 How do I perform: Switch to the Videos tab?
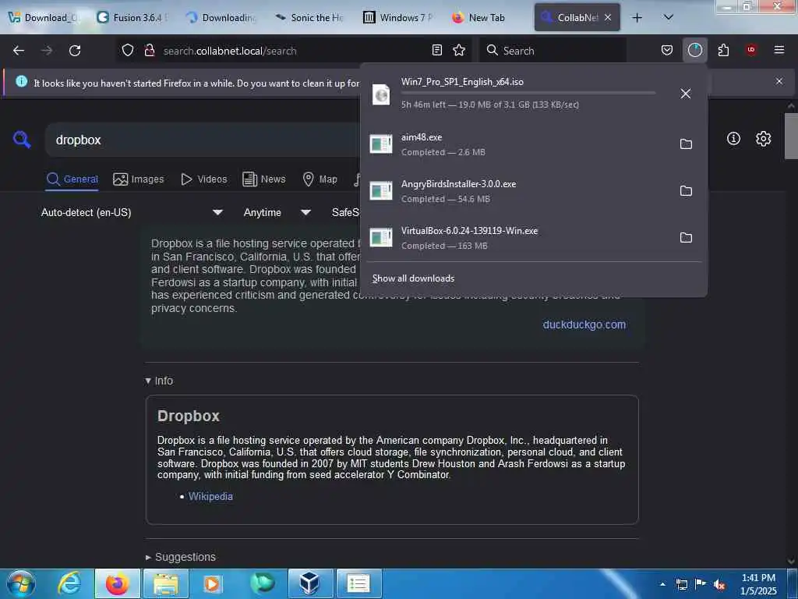pos(204,179)
